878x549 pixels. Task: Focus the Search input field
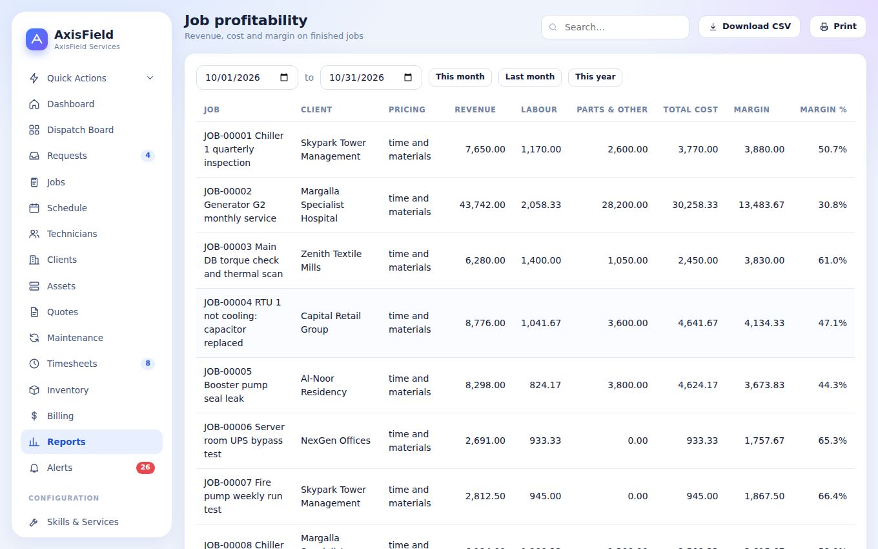[x=615, y=27]
